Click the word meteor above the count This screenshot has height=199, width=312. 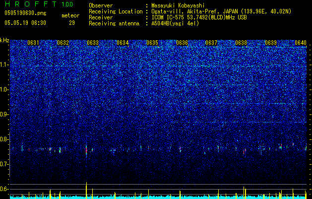coord(70,15)
